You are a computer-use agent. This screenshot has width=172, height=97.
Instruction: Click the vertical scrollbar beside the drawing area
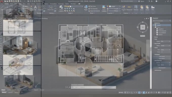(151, 53)
